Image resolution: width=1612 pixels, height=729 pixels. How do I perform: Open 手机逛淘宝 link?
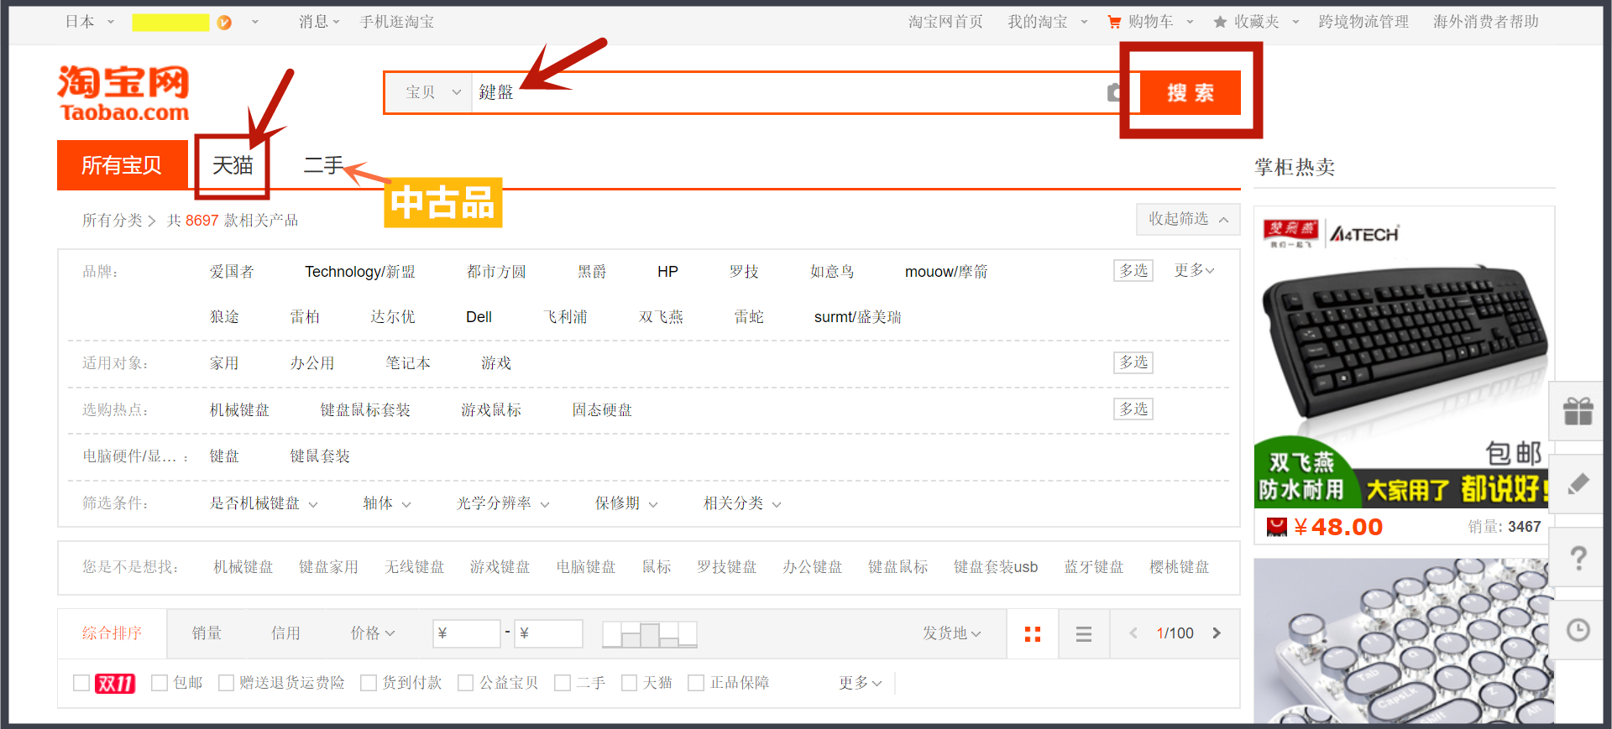tap(397, 22)
